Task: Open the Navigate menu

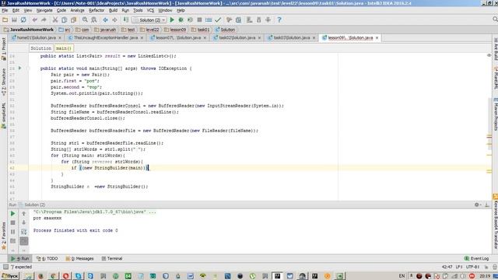Action: [x=44, y=10]
